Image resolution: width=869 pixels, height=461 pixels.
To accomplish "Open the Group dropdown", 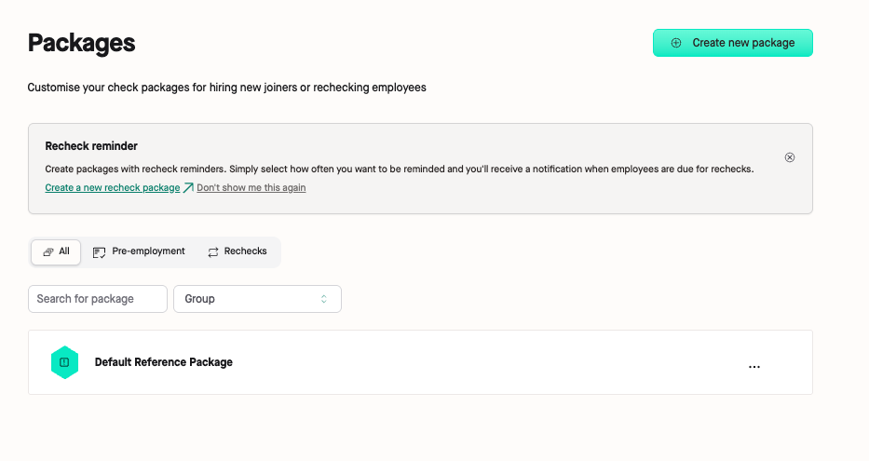I will [257, 299].
